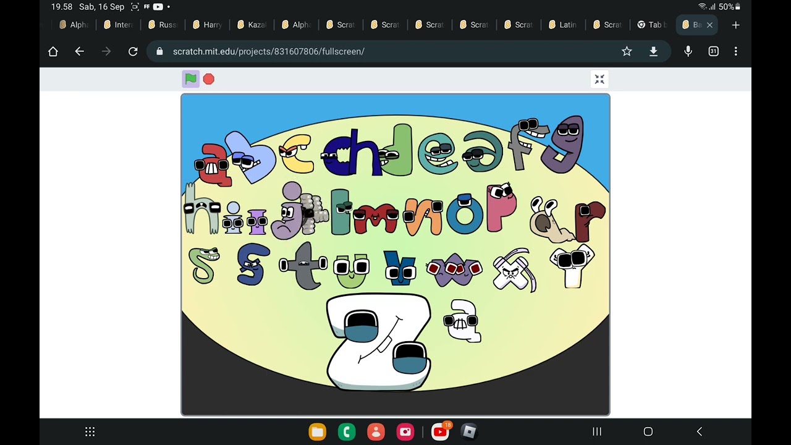Open the orange Contacts app in taskbar
The image size is (791, 445).
[376, 431]
